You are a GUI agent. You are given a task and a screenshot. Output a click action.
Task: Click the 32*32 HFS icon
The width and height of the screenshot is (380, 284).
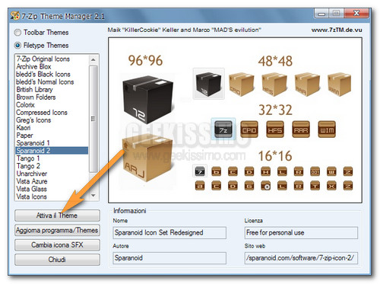point(275,129)
